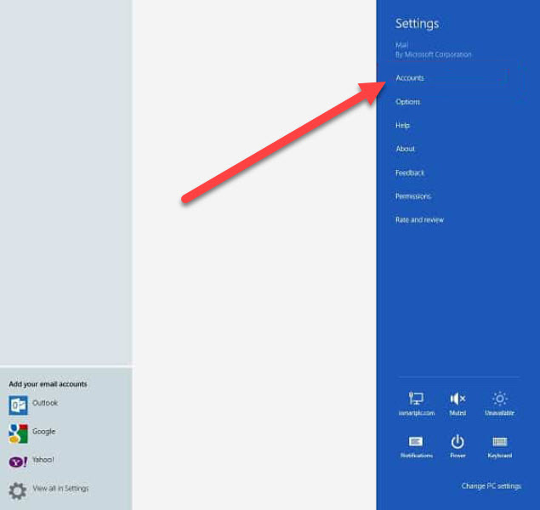
Task: Click the Google account icon
Action: pyautogui.click(x=18, y=433)
